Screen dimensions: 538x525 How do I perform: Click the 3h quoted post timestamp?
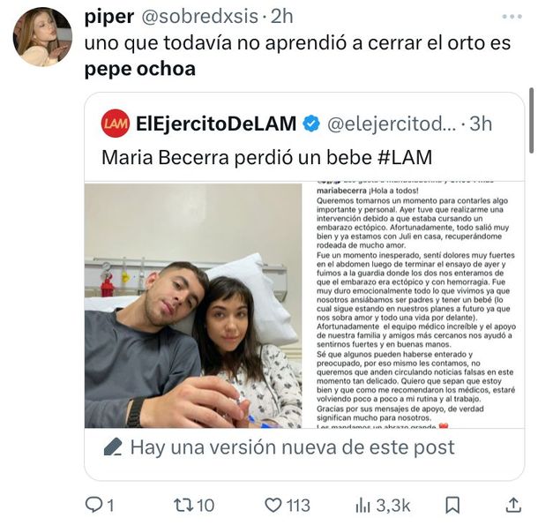pos(481,124)
